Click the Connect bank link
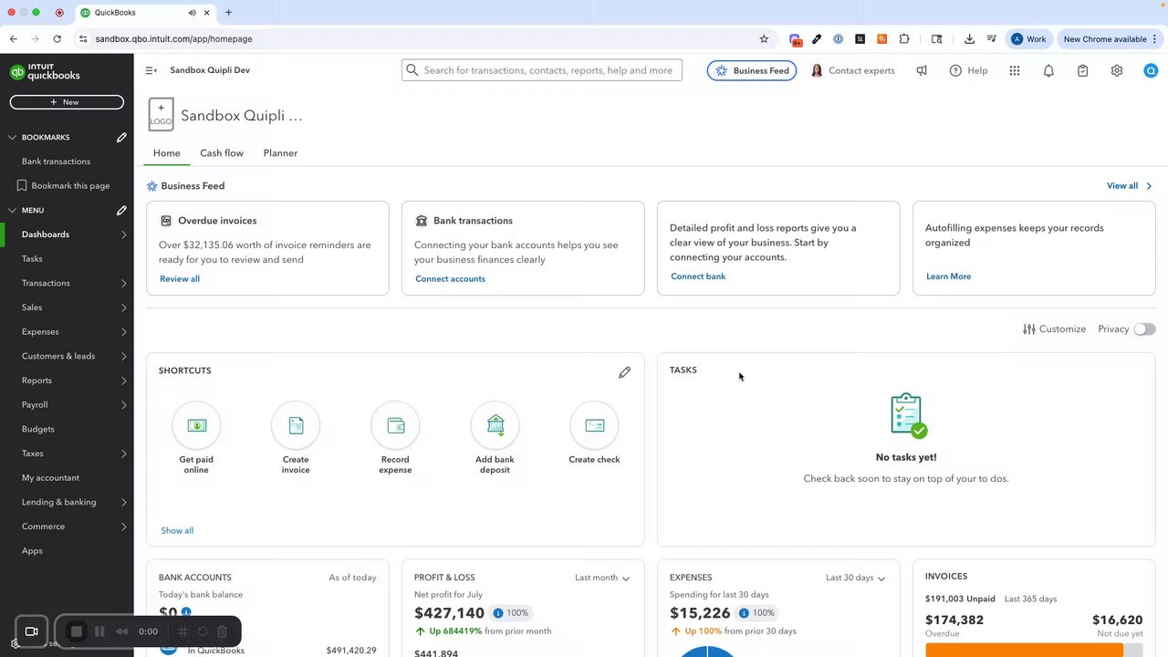Viewport: 1168px width, 657px height. [x=698, y=276]
